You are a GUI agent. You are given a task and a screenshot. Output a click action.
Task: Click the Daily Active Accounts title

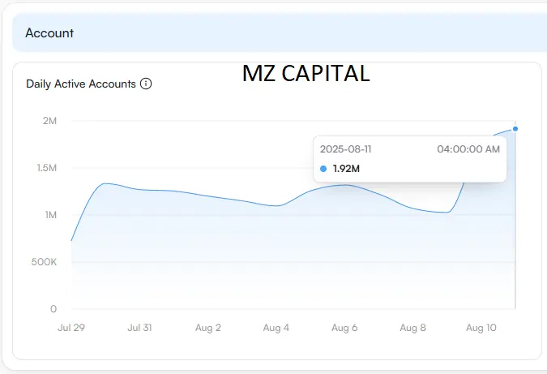[81, 84]
